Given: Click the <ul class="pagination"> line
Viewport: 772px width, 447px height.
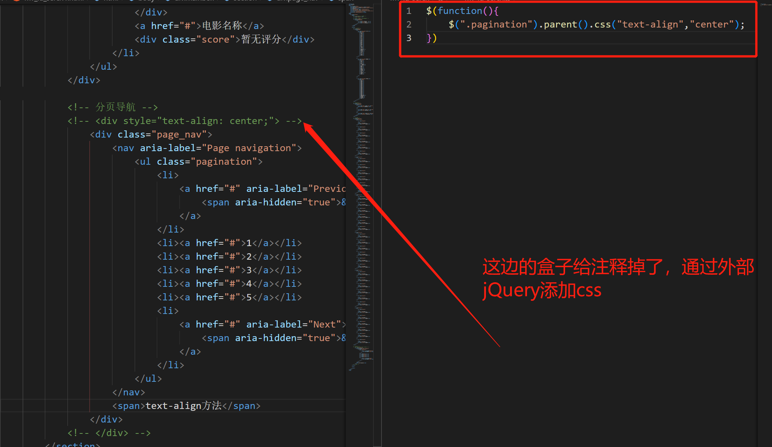Looking at the screenshot, I should (199, 161).
